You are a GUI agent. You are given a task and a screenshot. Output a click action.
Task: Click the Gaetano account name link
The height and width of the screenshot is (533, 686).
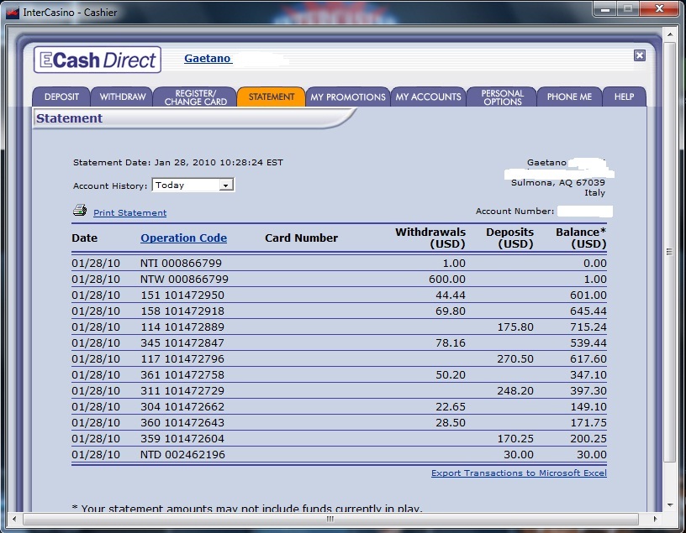(208, 58)
